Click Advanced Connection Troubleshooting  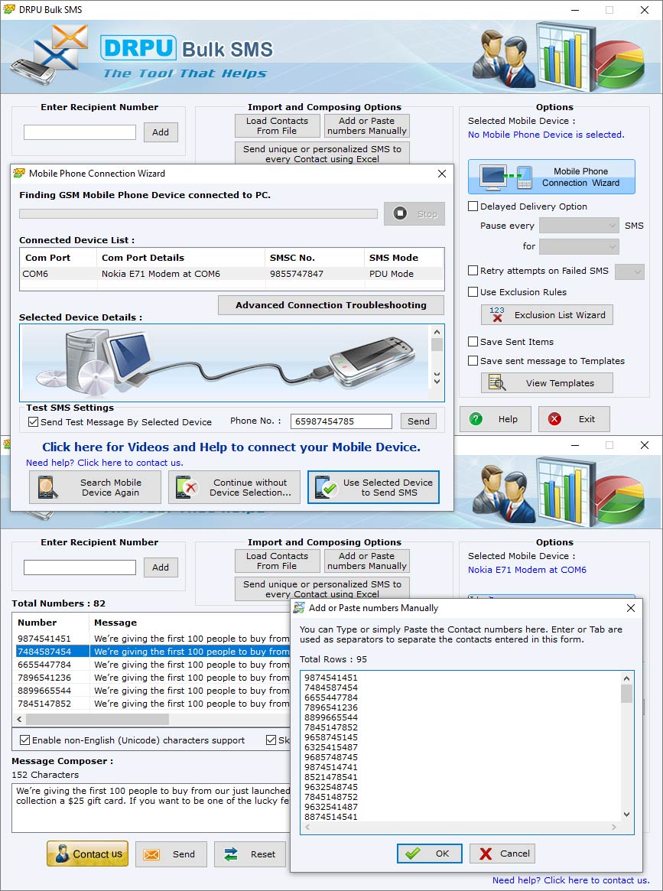330,304
